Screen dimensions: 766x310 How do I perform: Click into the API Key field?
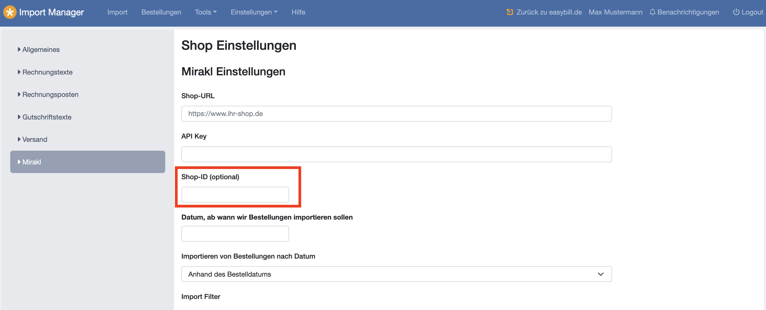(396, 154)
